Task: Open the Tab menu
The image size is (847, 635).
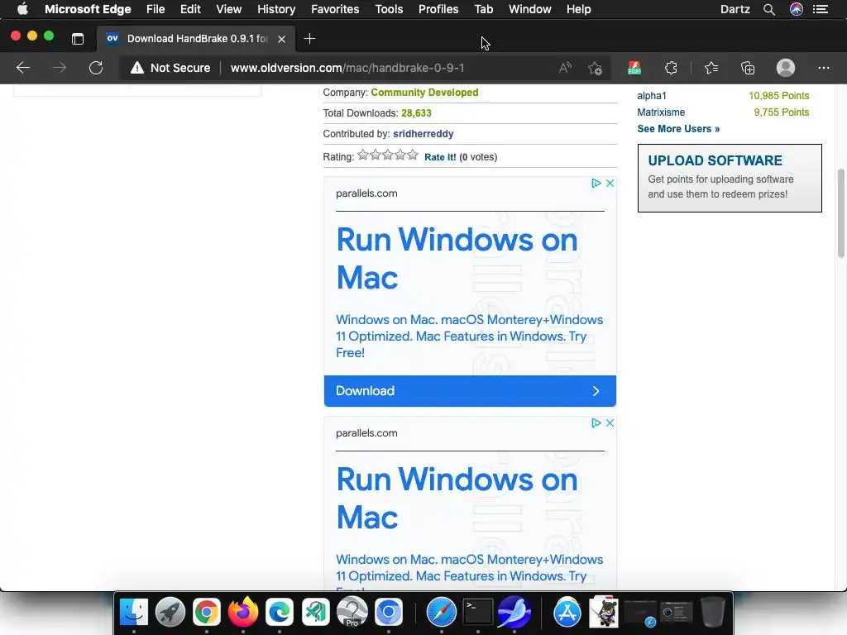Action: click(x=483, y=9)
